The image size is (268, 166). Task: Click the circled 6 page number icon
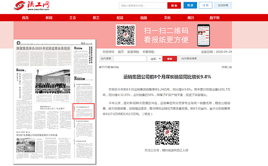point(18,43)
